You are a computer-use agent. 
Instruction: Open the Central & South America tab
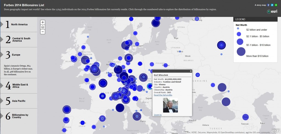click(19, 40)
